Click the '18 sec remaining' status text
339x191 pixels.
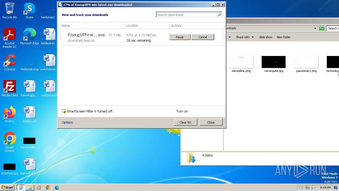139,41
